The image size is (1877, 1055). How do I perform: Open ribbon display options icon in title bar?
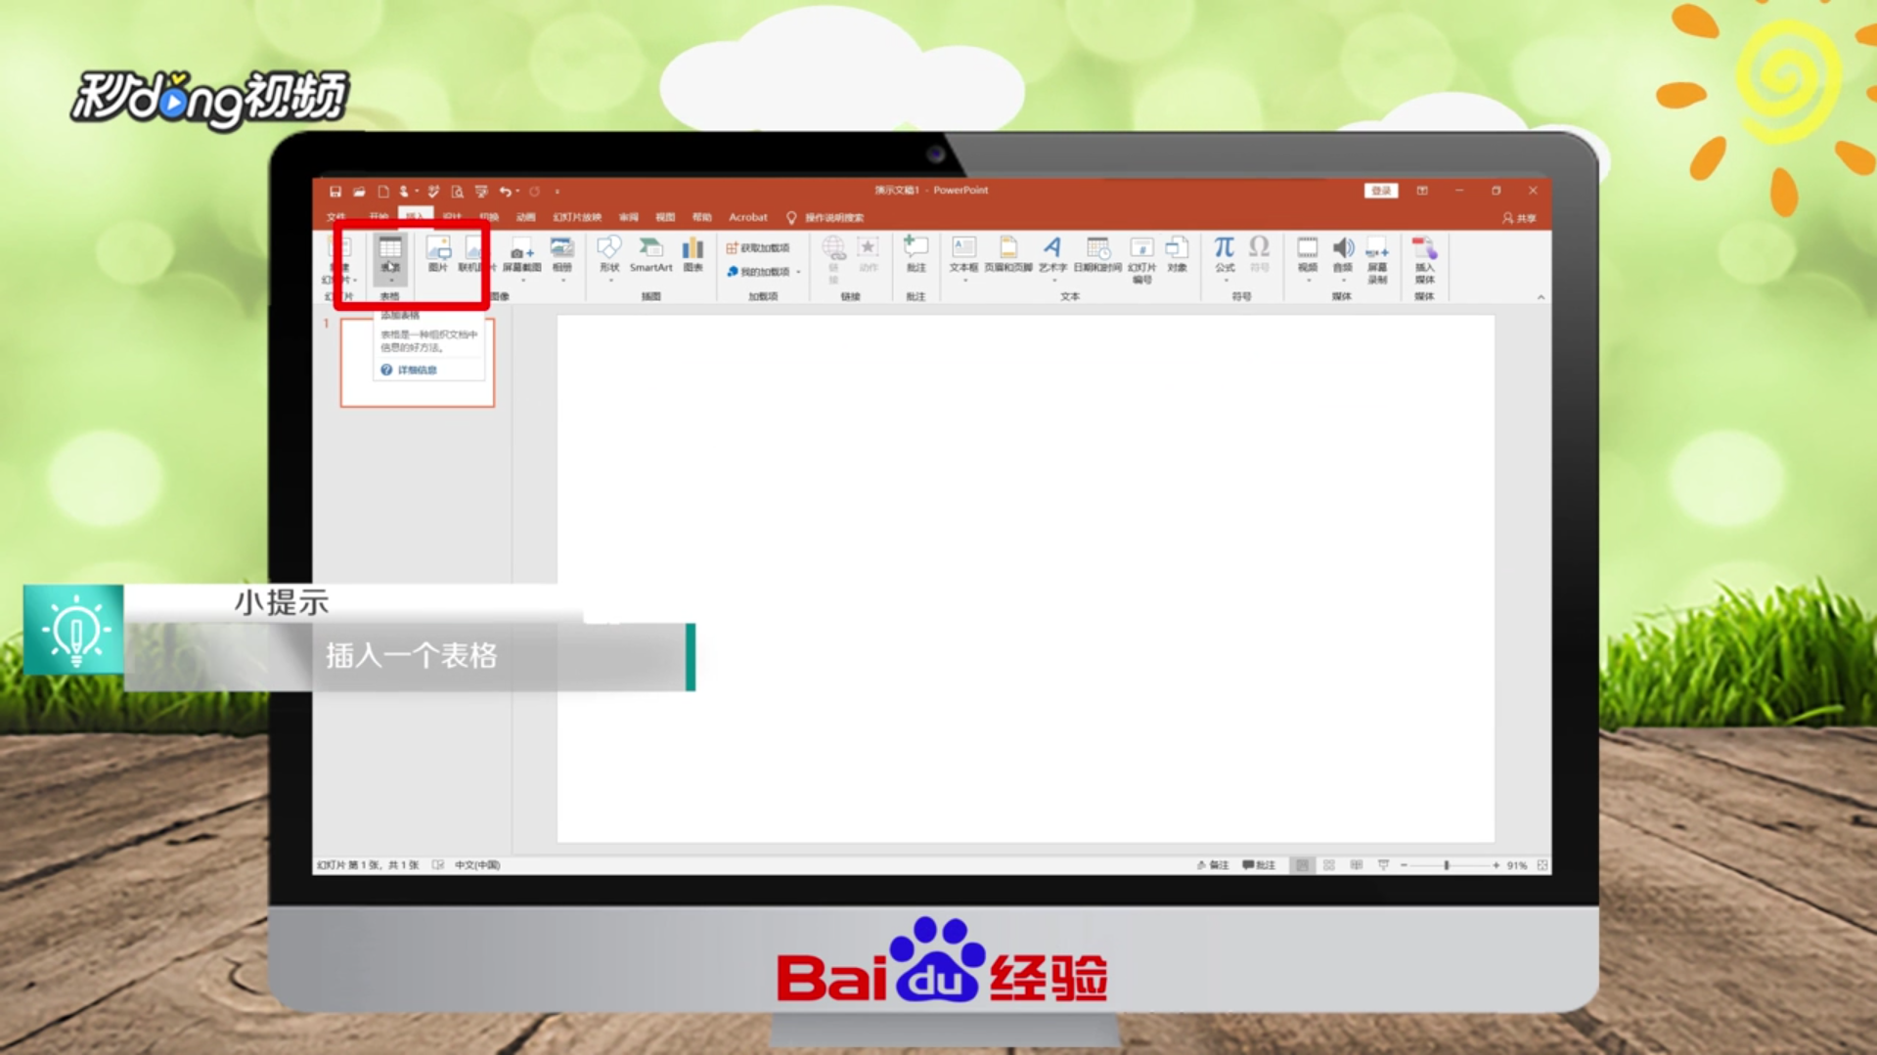pos(1422,191)
